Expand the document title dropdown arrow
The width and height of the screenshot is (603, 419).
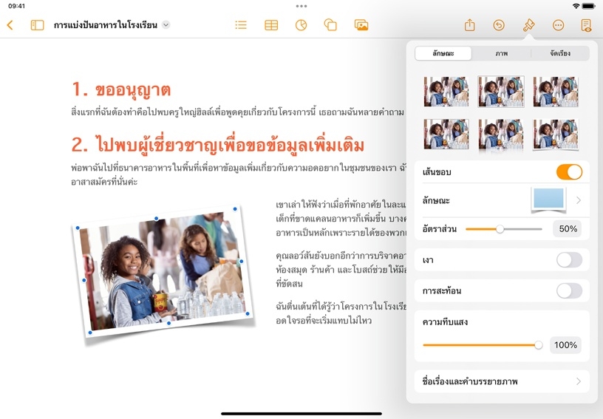166,25
